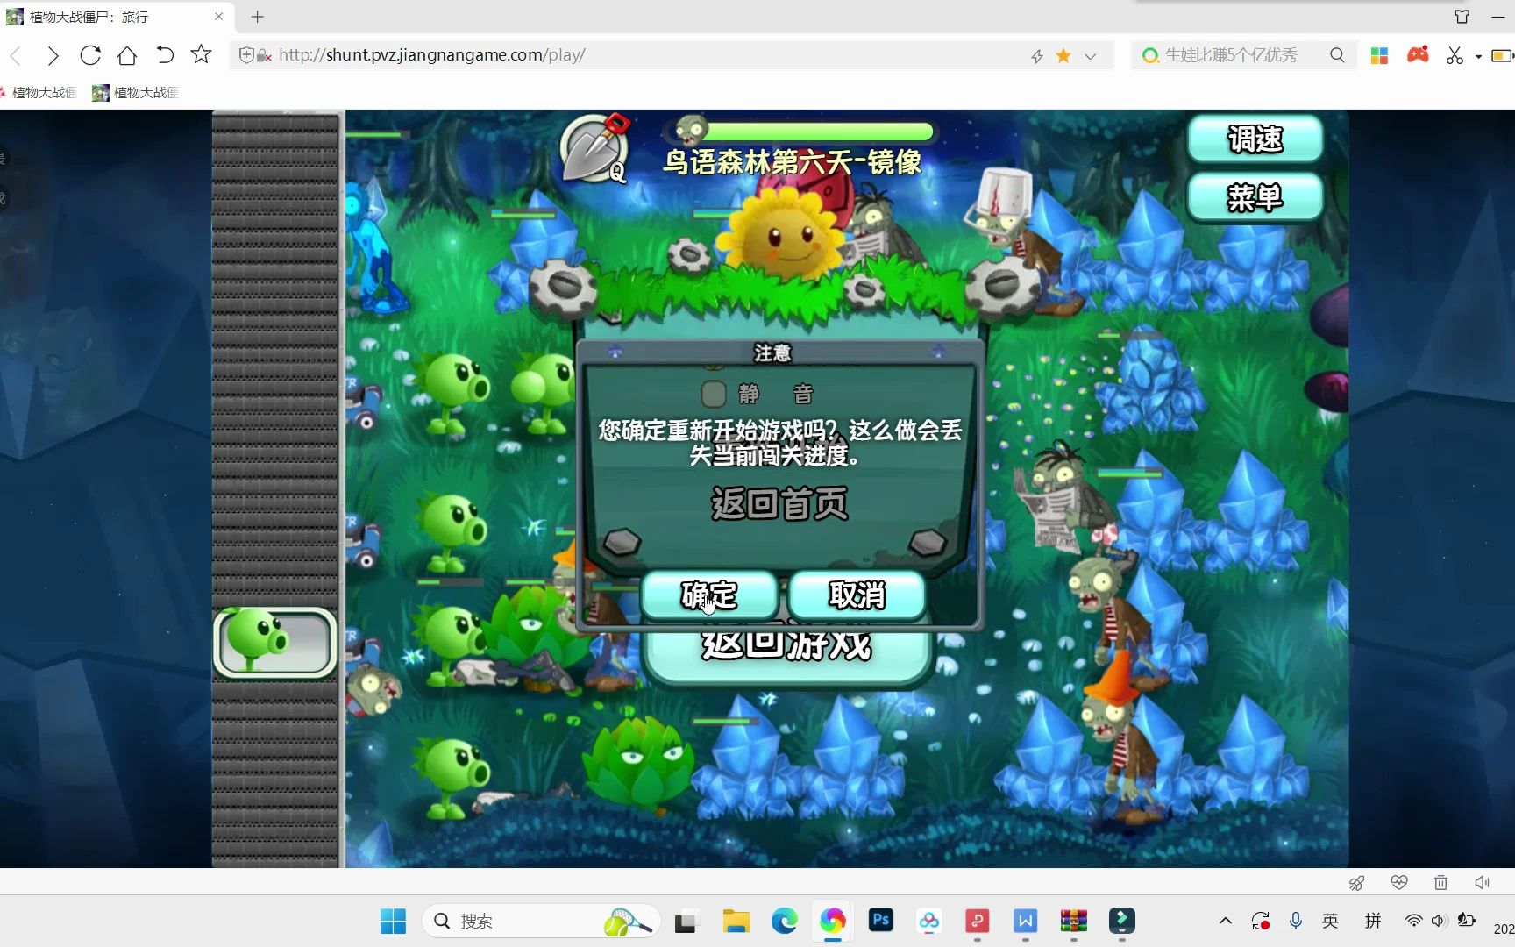
Task: Click the search magnifier icon
Action: click(1337, 55)
